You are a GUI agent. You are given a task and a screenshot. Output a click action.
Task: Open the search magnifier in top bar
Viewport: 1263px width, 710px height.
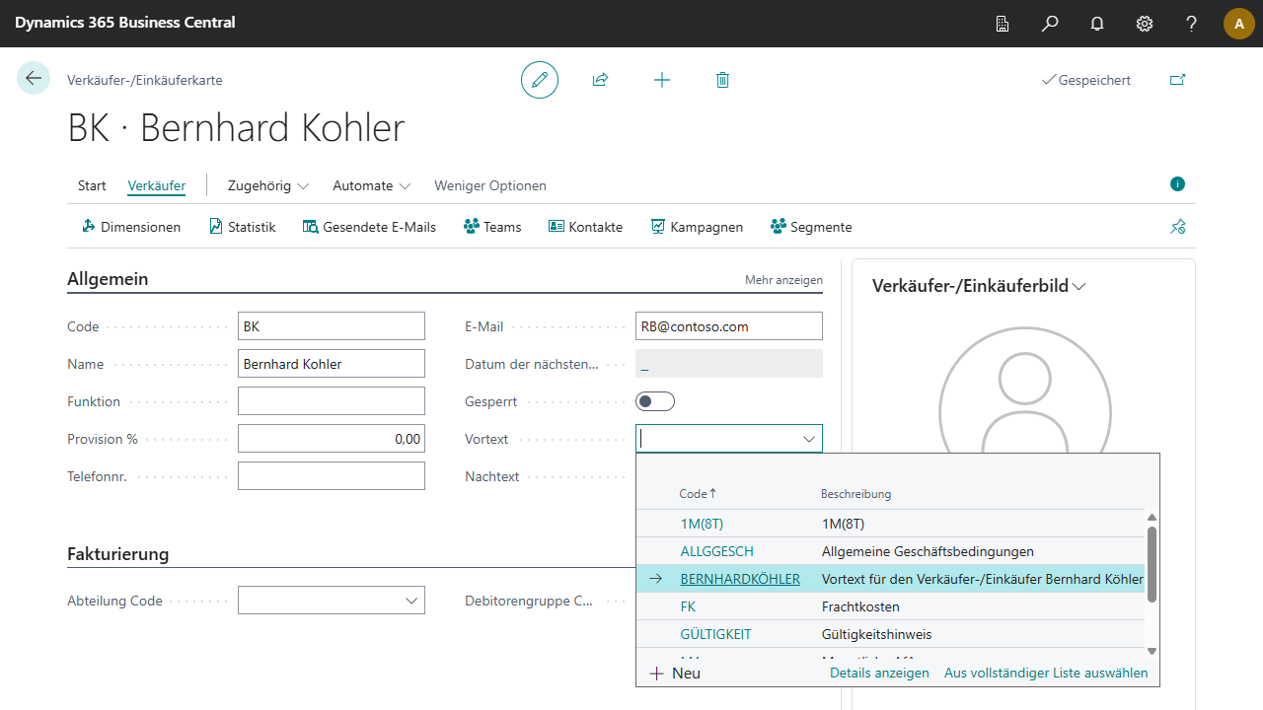click(1050, 24)
